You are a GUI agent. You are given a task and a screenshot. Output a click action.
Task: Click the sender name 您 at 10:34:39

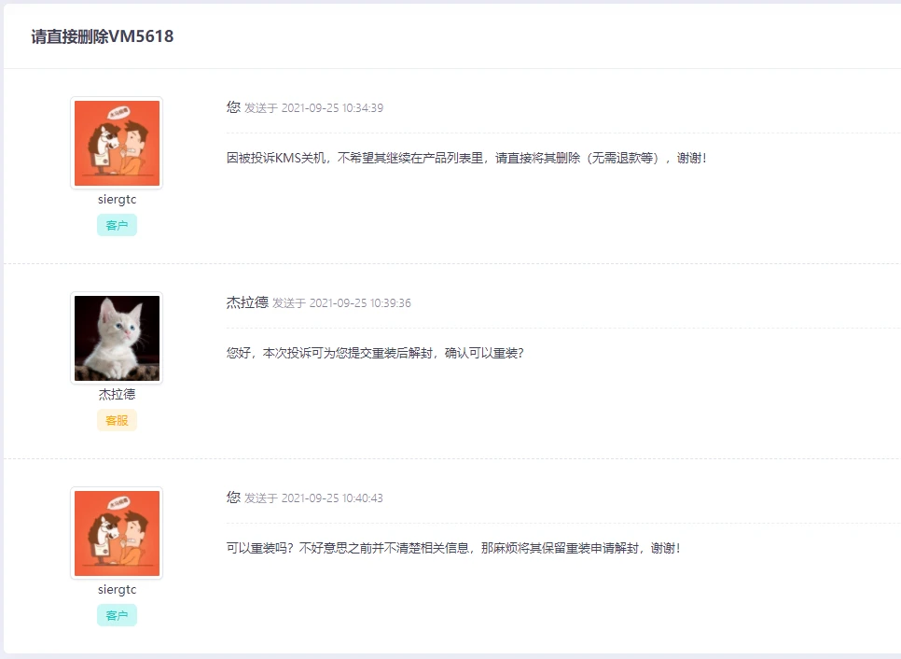pos(233,107)
